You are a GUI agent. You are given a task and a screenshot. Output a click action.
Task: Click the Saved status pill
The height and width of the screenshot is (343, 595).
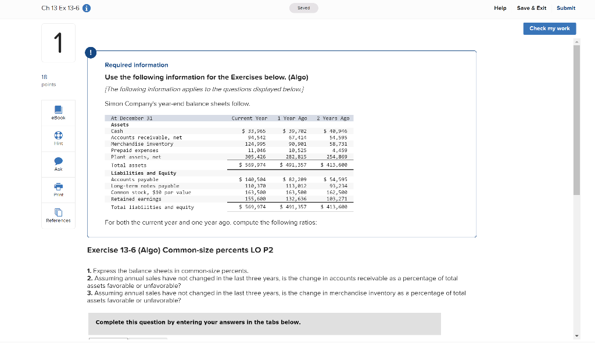pyautogui.click(x=303, y=8)
